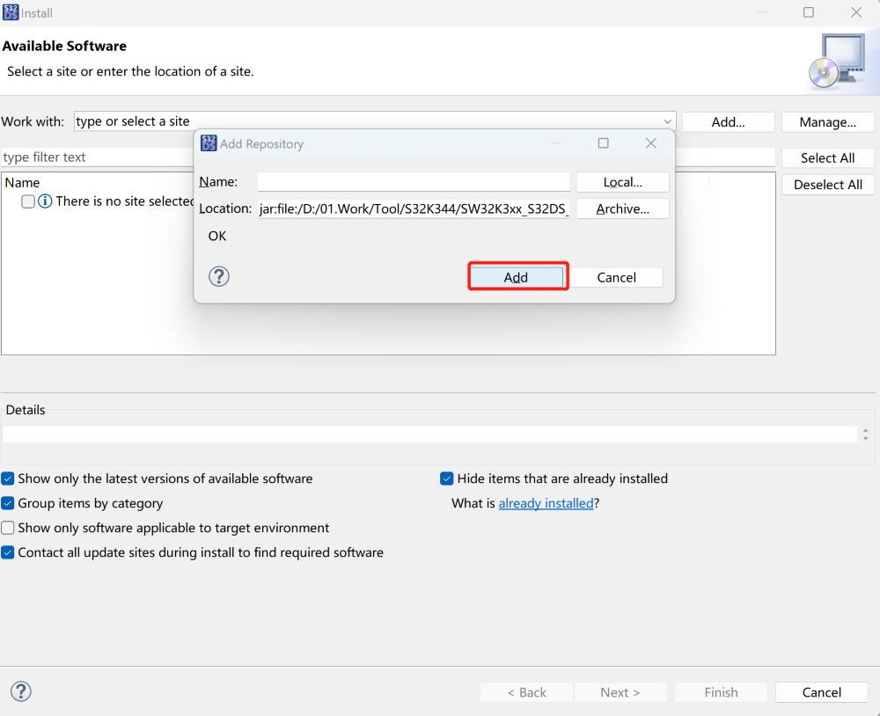Click the S32DS icon in Add Repository title
The height and width of the screenshot is (716, 880).
pyautogui.click(x=209, y=143)
